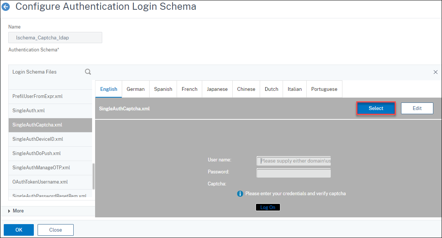
Task: Click the Authentication Schema label
Action: pyautogui.click(x=34, y=50)
